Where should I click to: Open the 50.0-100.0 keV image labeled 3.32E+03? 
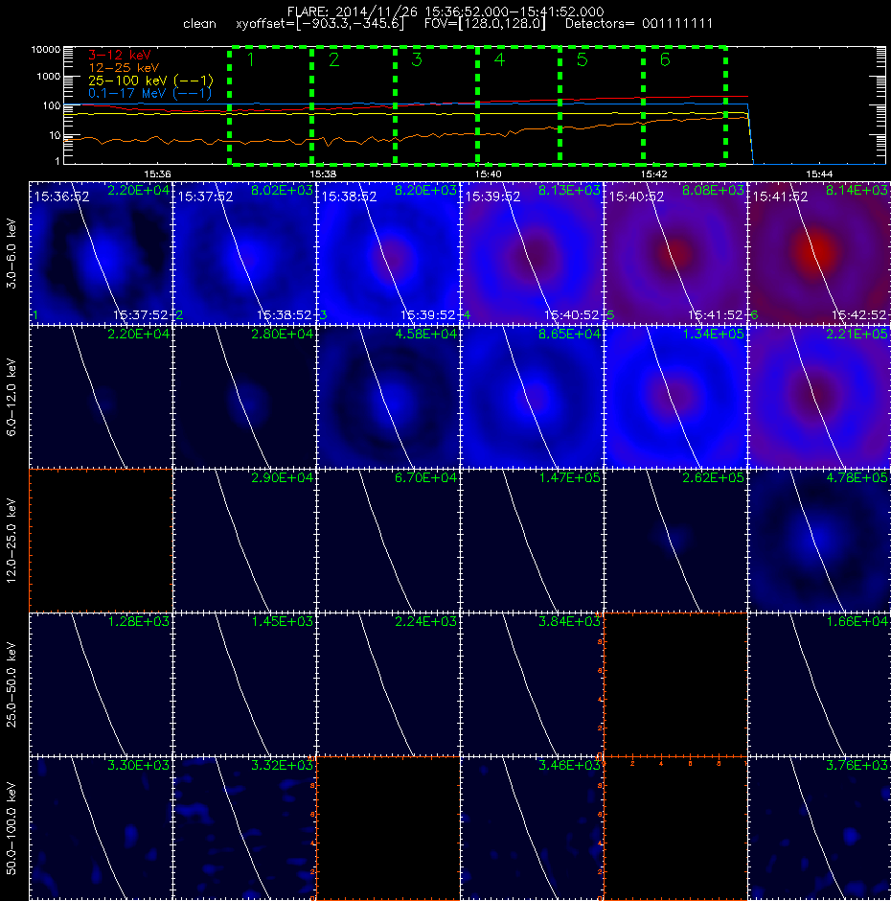coord(244,828)
